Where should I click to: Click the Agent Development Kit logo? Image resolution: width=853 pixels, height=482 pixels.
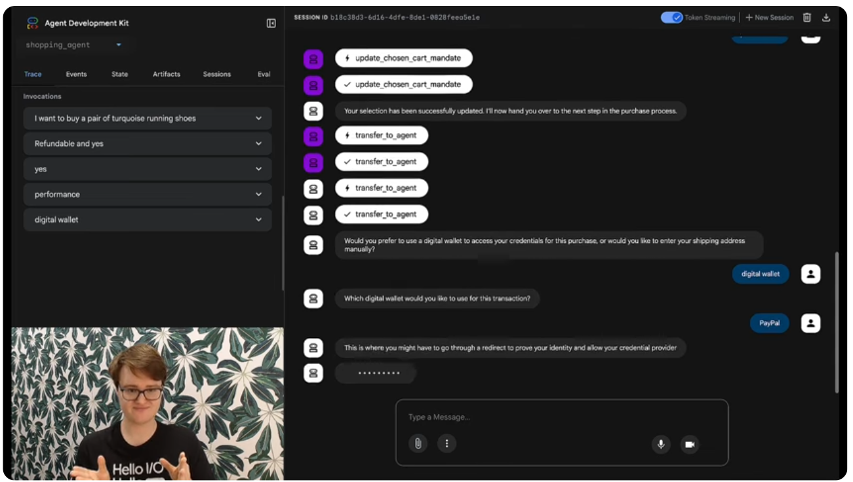point(32,23)
